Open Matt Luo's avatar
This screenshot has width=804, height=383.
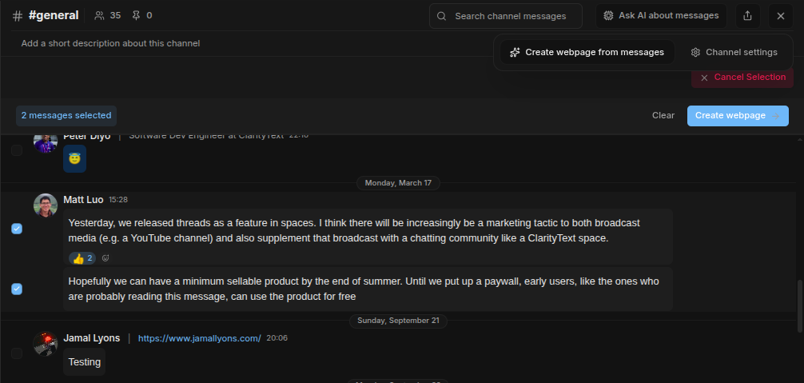pos(45,205)
